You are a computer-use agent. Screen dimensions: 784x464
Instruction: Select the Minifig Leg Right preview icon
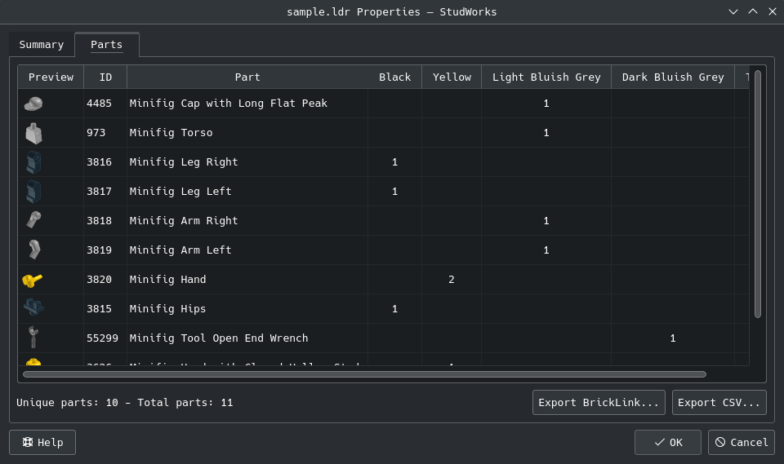33,162
